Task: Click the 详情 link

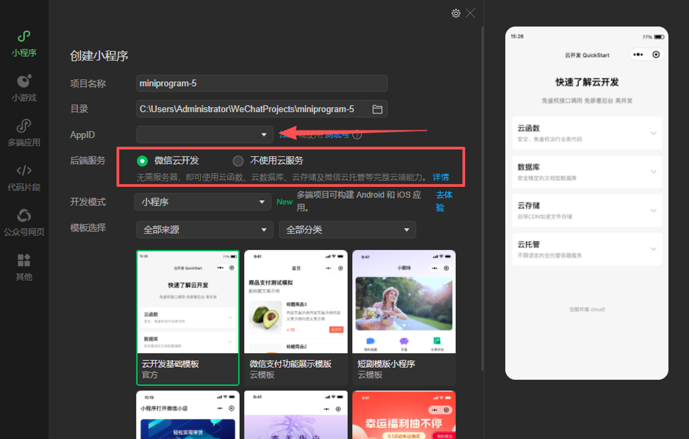Action: (x=441, y=177)
